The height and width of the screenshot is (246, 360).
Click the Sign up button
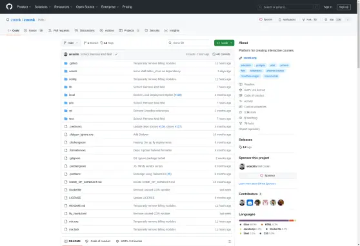[343, 7]
